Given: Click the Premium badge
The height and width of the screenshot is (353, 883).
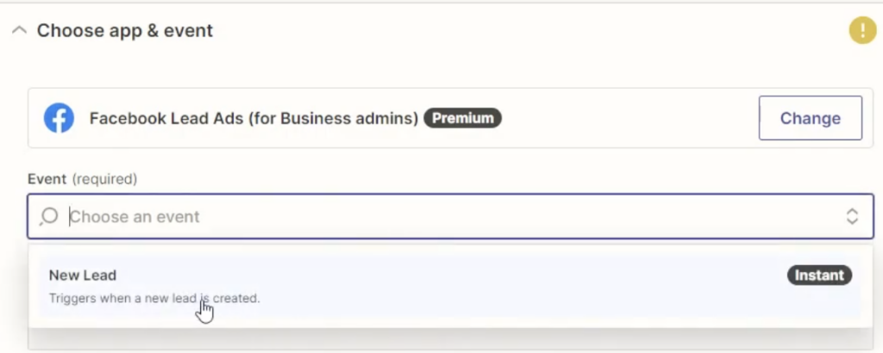Looking at the screenshot, I should pos(462,118).
